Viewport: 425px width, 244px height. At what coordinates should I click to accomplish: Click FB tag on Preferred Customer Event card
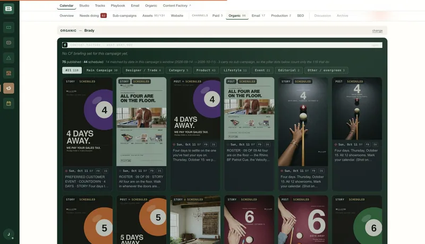tap(98, 171)
